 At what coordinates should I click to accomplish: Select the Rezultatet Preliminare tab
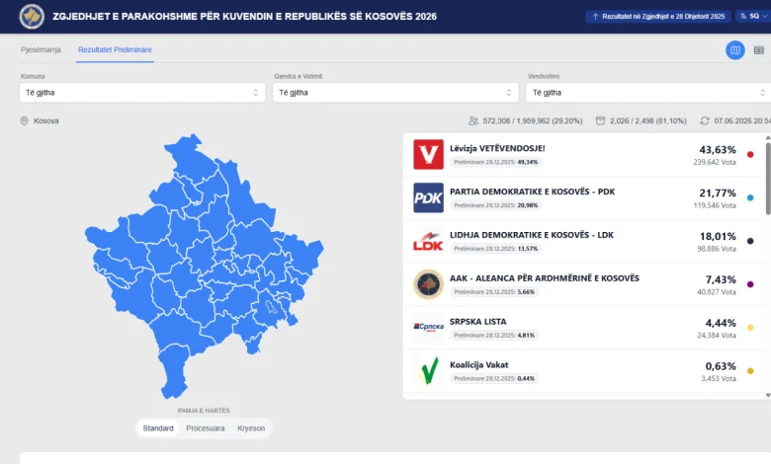[x=115, y=49]
